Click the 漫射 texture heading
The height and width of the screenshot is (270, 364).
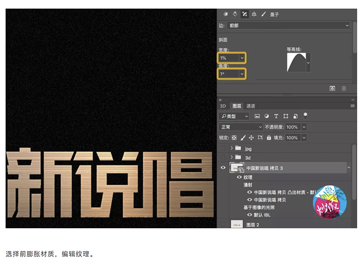[248, 185]
